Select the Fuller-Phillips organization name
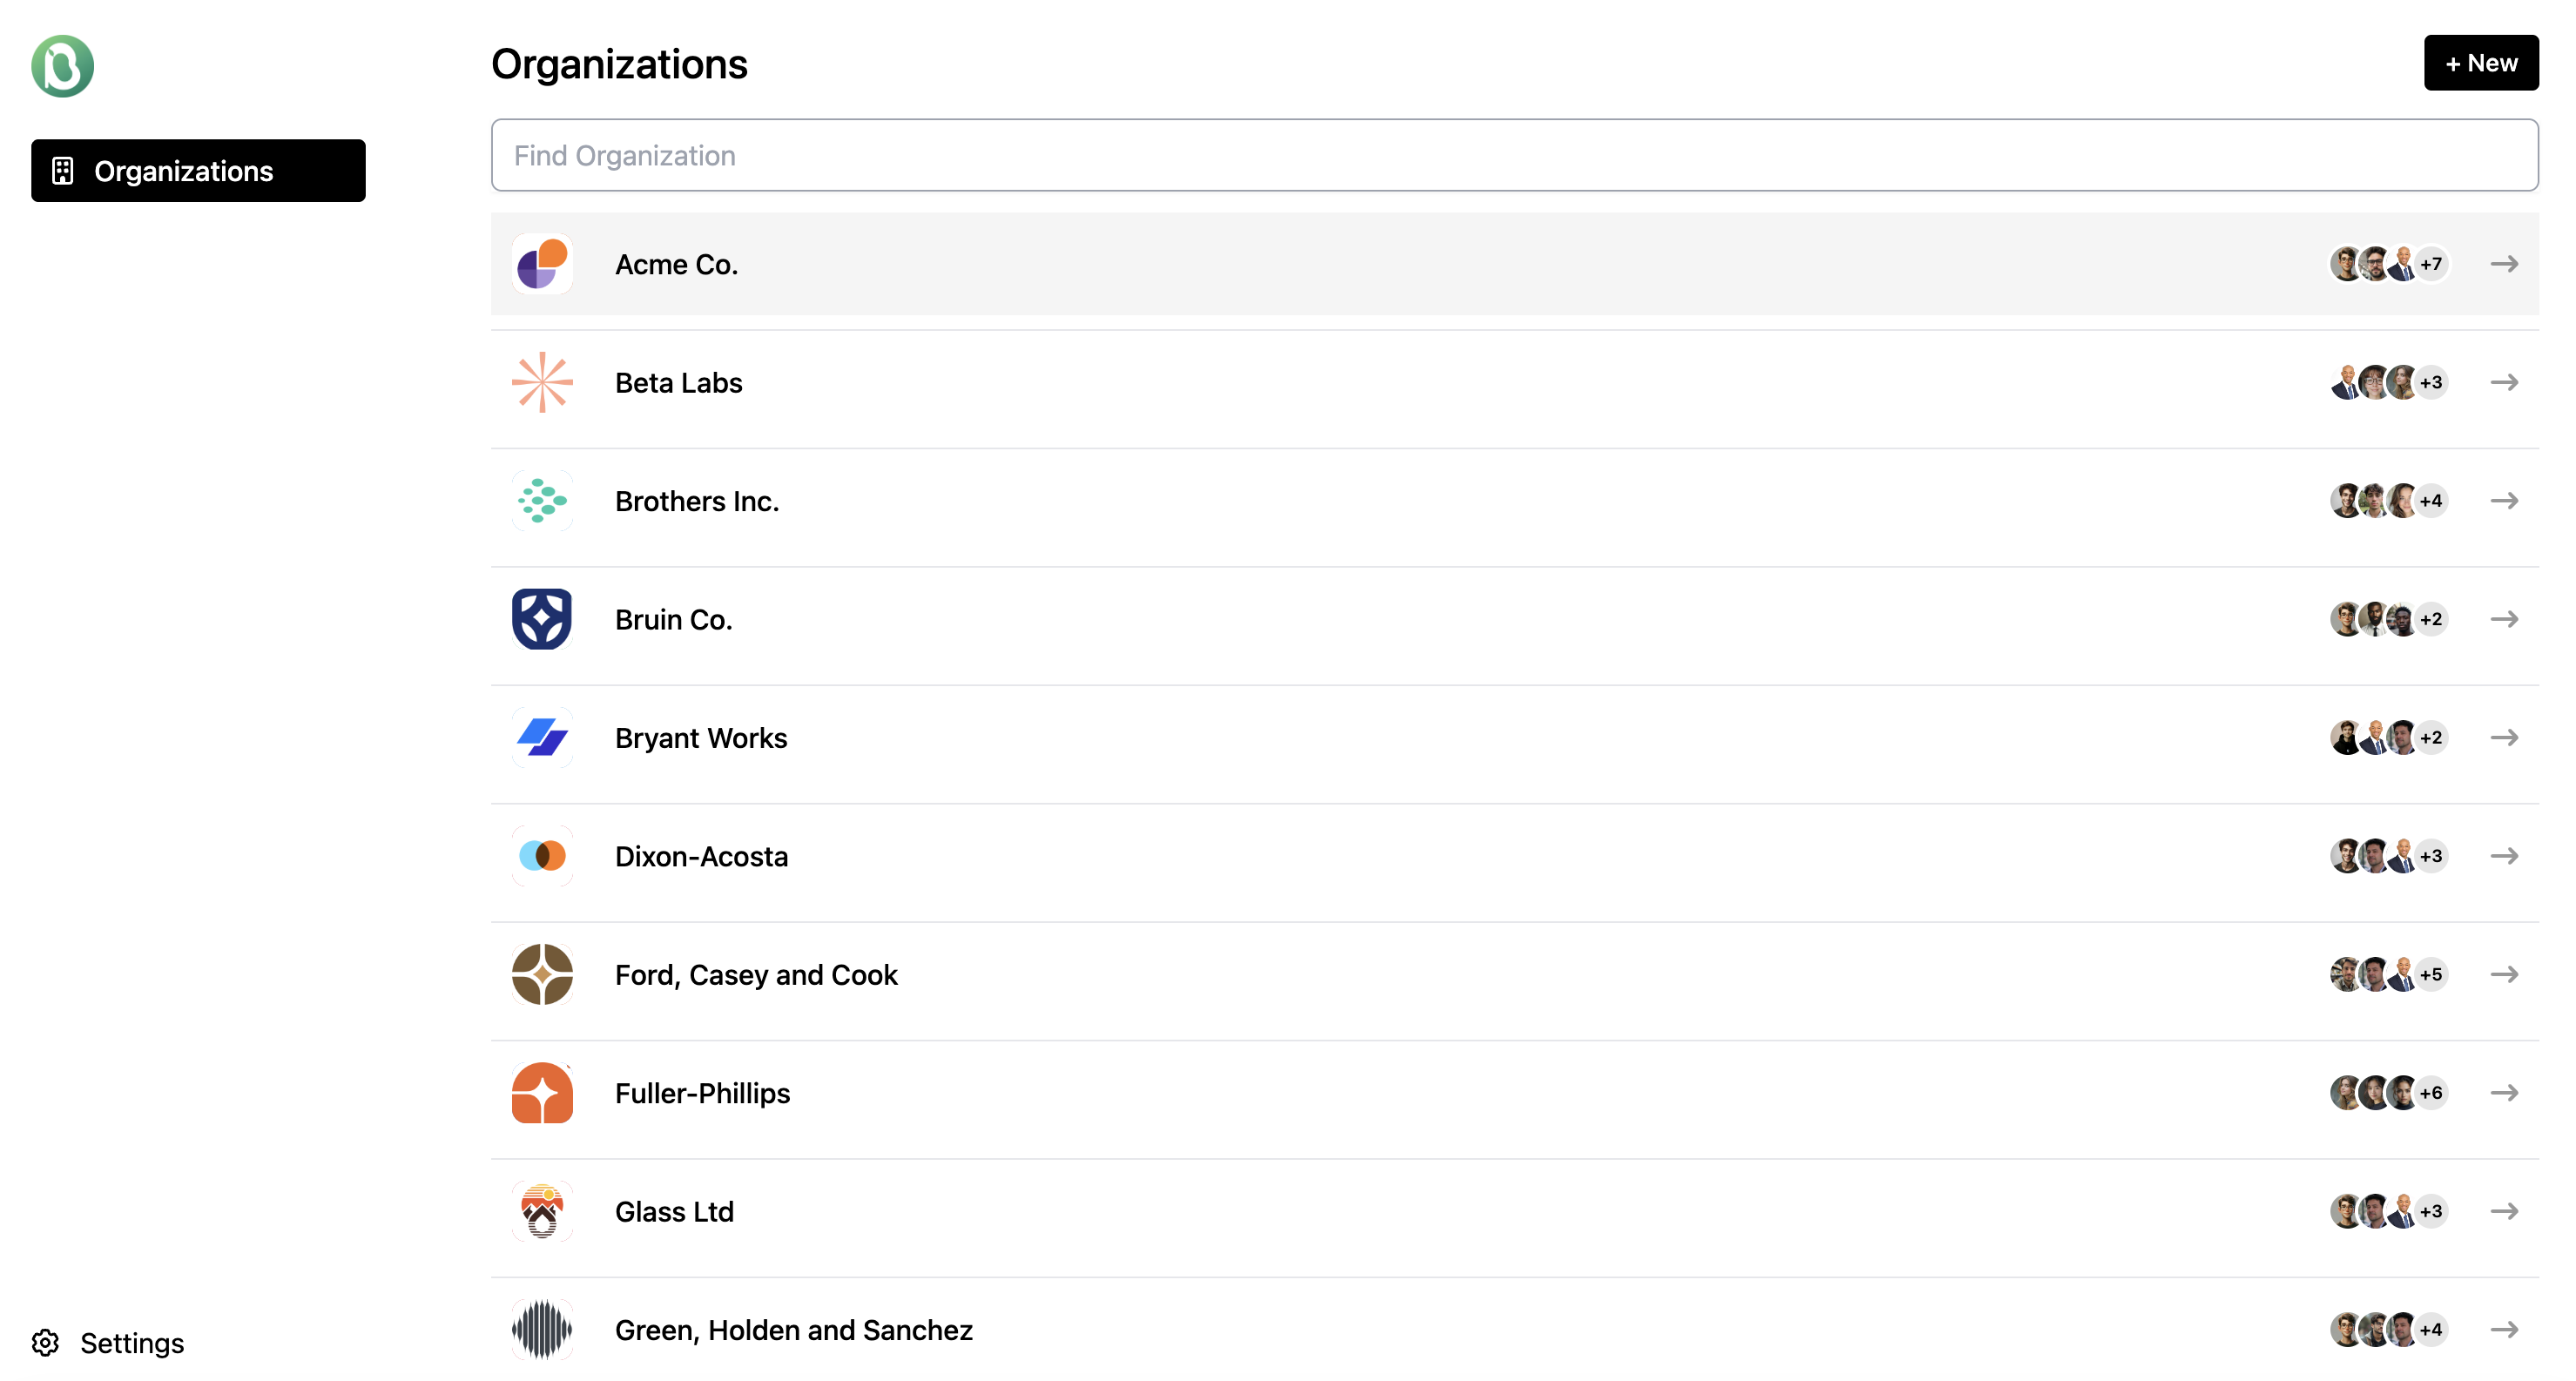The height and width of the screenshot is (1381, 2576). pos(702,1093)
